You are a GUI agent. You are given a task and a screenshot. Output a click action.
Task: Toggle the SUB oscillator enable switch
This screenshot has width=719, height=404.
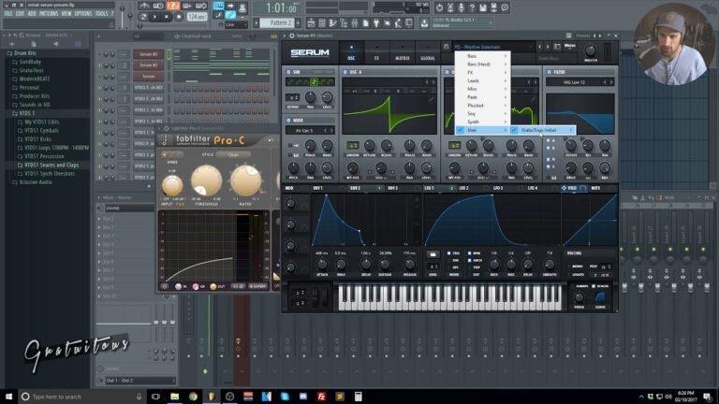tap(288, 72)
